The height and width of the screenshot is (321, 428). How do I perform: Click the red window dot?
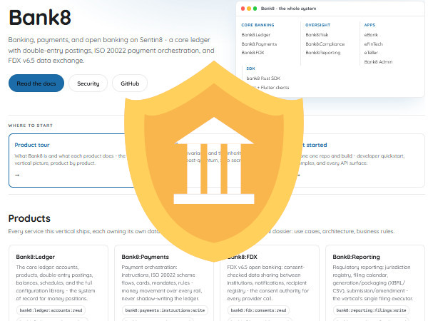click(243, 9)
